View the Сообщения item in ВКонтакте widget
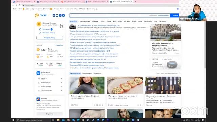 pos(50,83)
